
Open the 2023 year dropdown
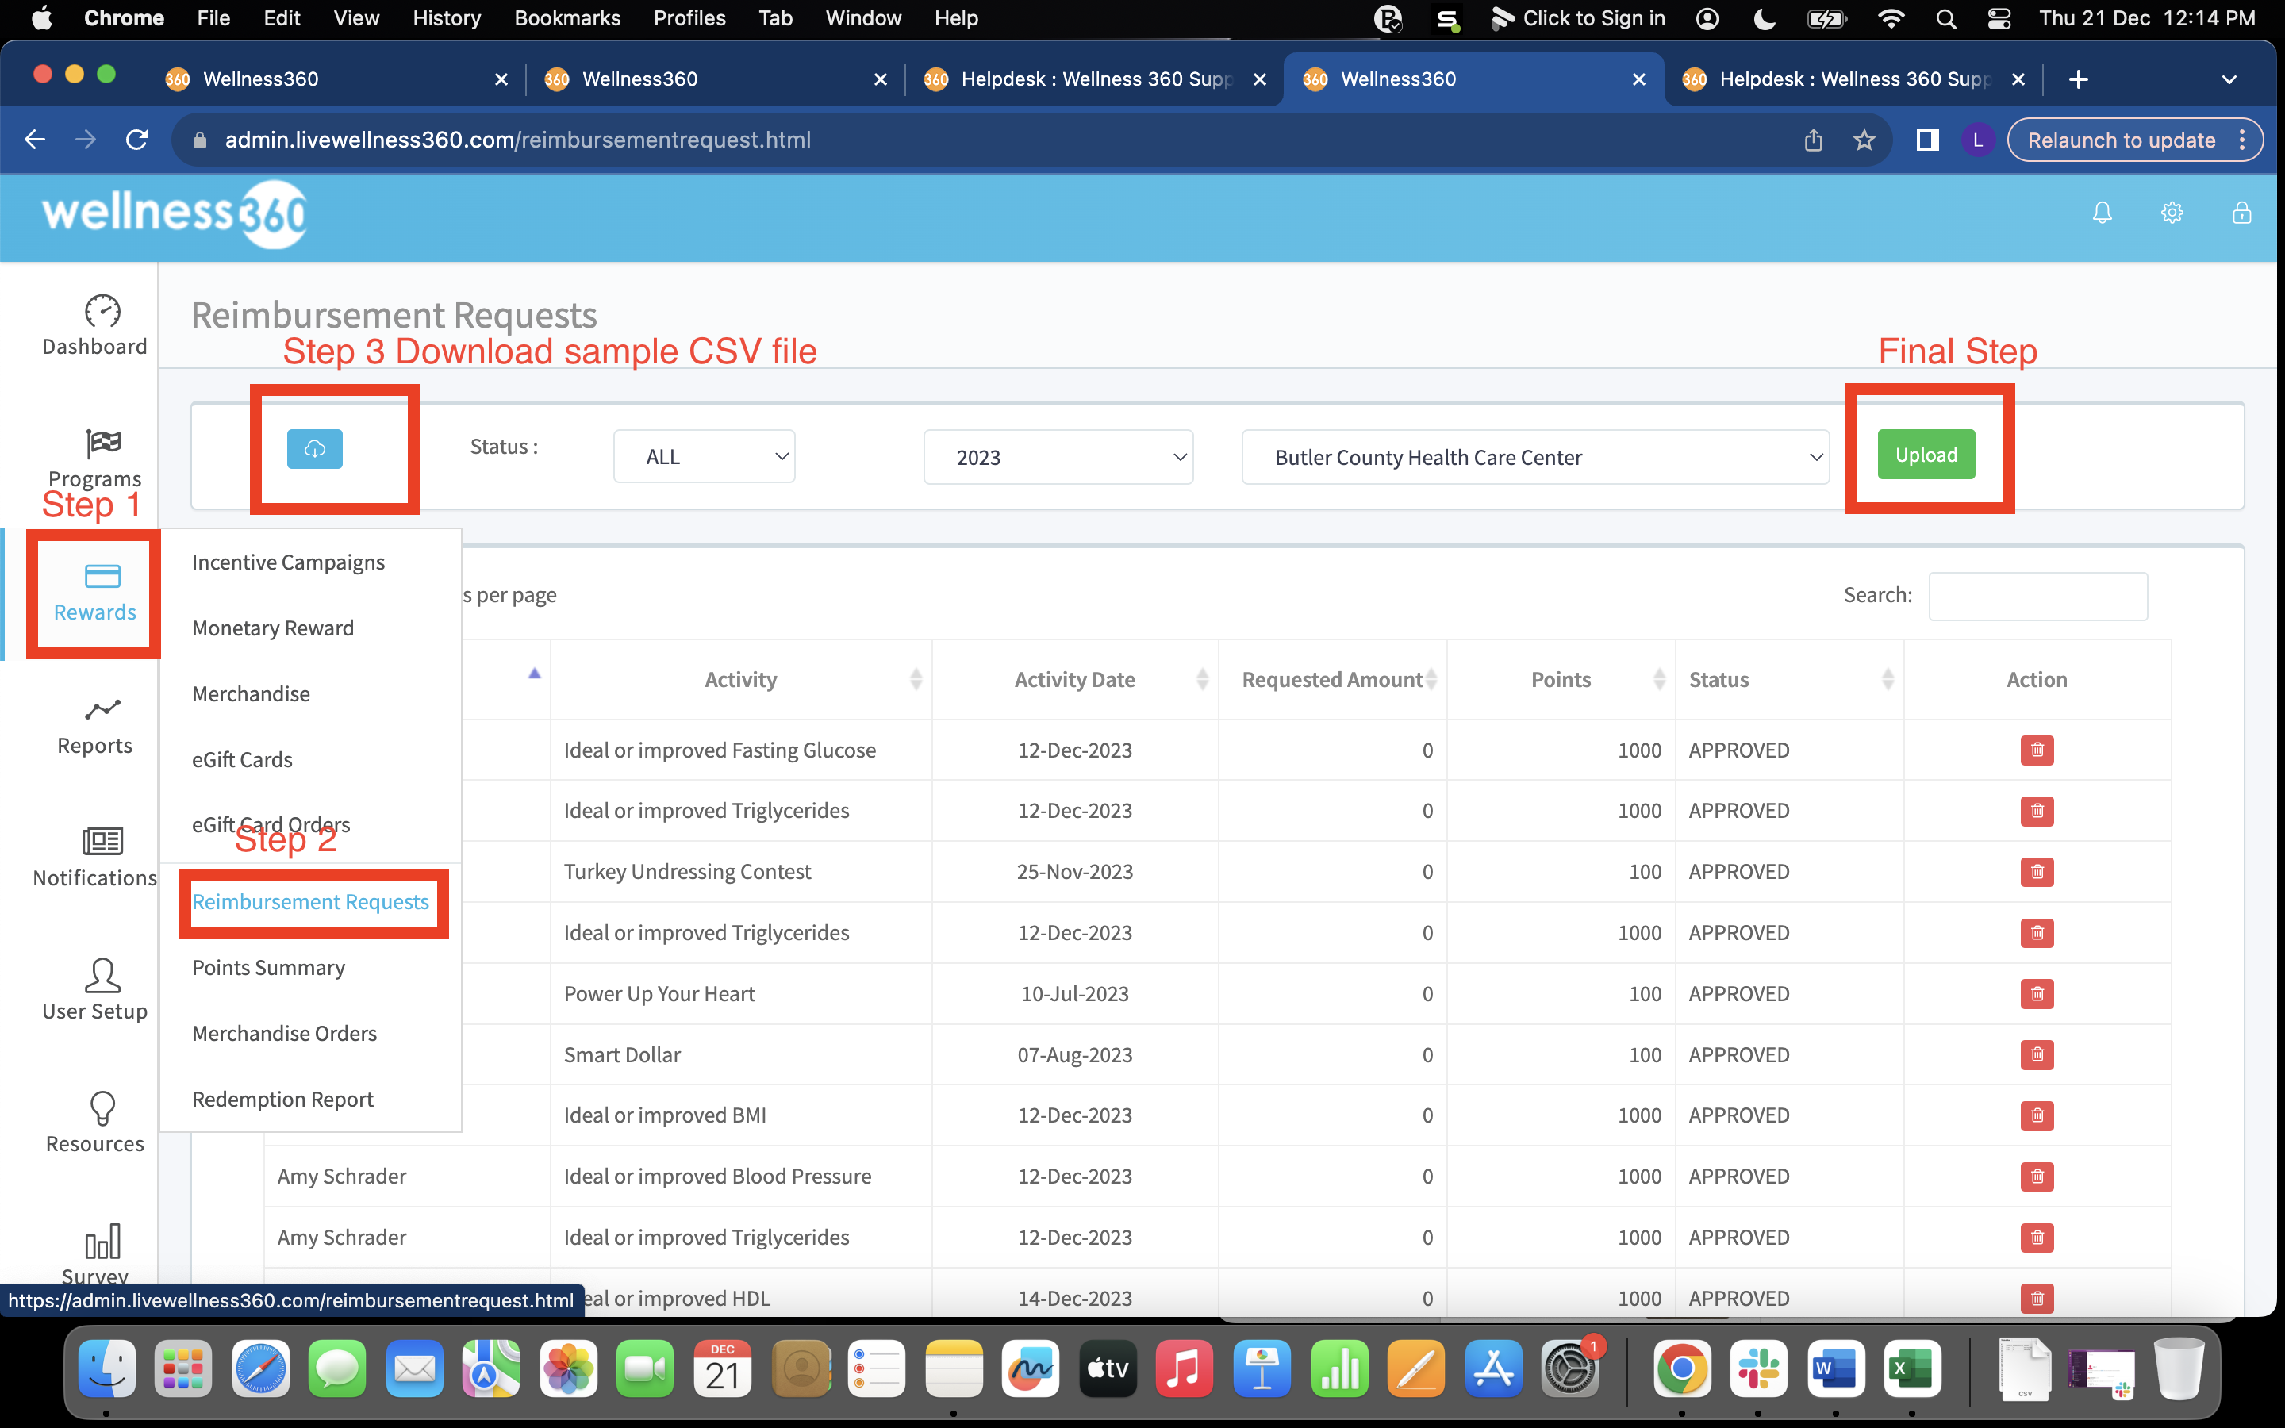[x=1058, y=457]
